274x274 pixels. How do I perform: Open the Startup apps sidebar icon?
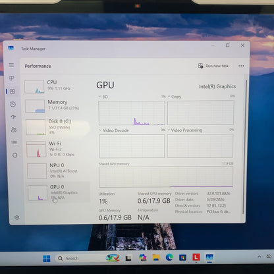[x=13, y=117]
